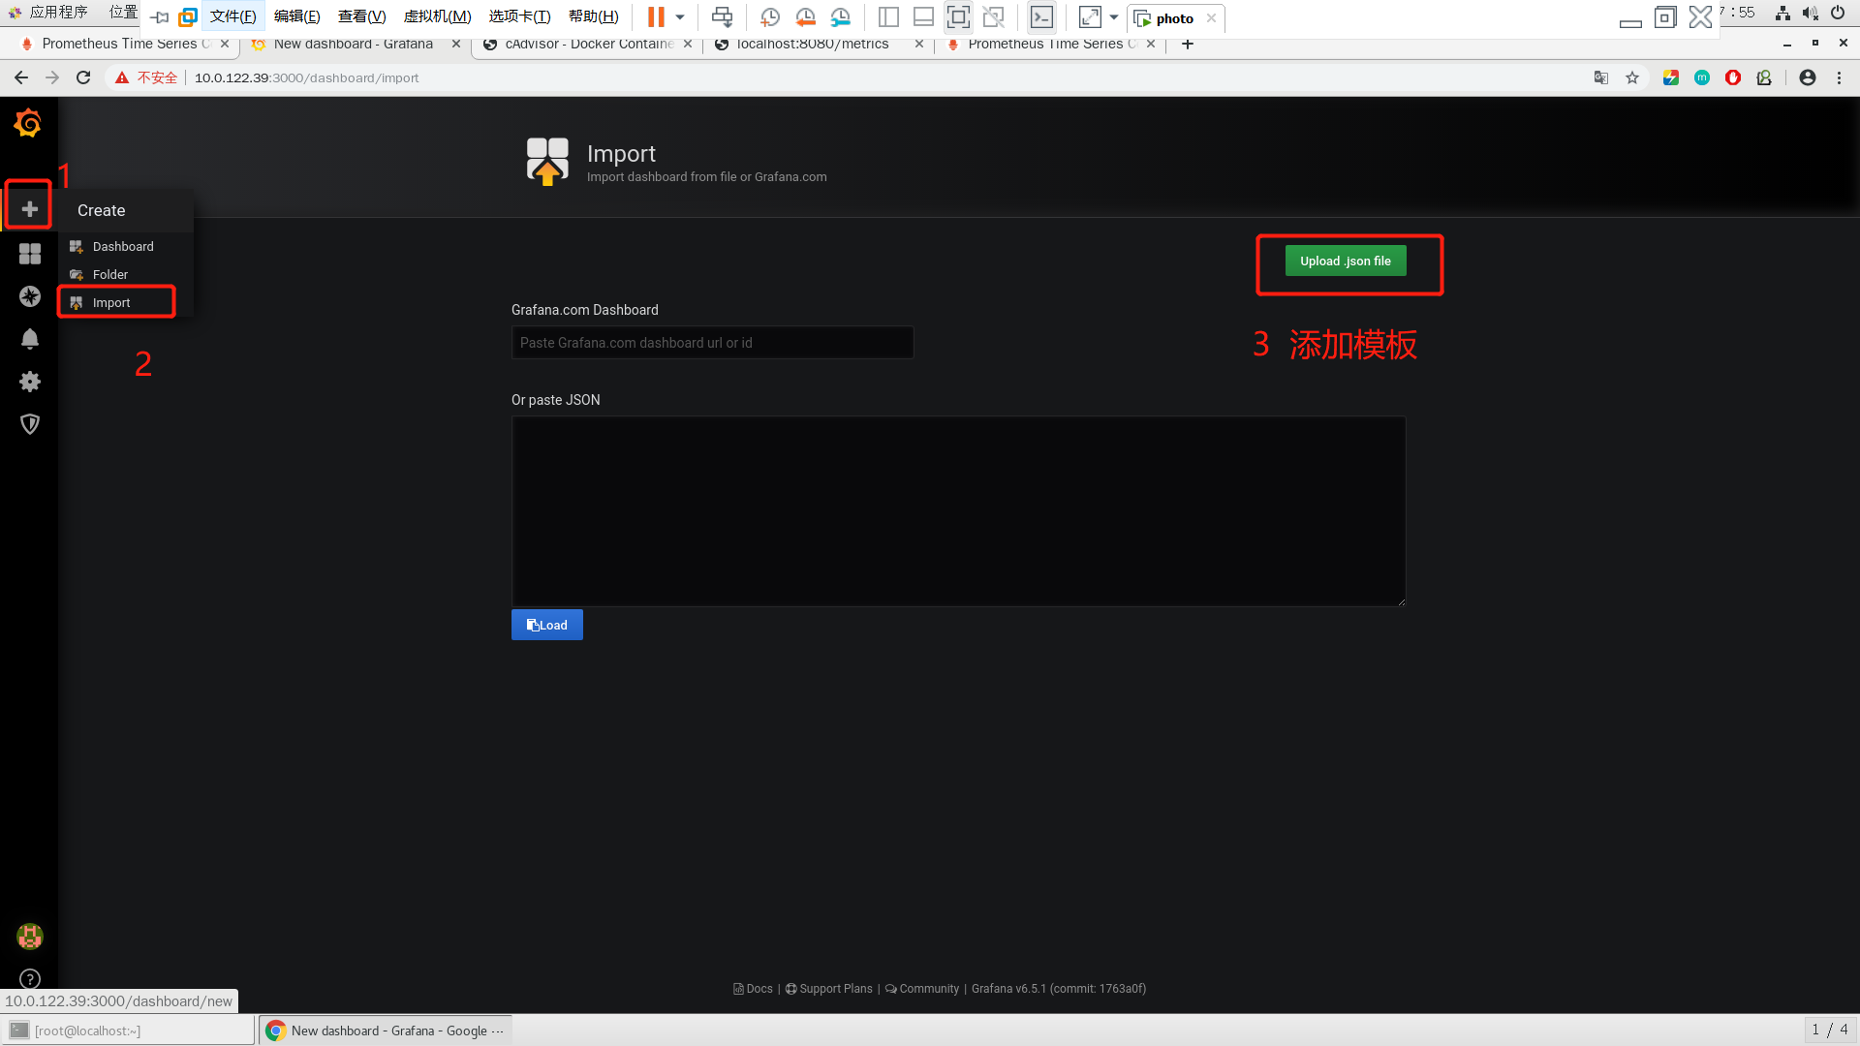This screenshot has width=1860, height=1046.
Task: Click the Grafana.com dashboard url field
Action: click(712, 342)
